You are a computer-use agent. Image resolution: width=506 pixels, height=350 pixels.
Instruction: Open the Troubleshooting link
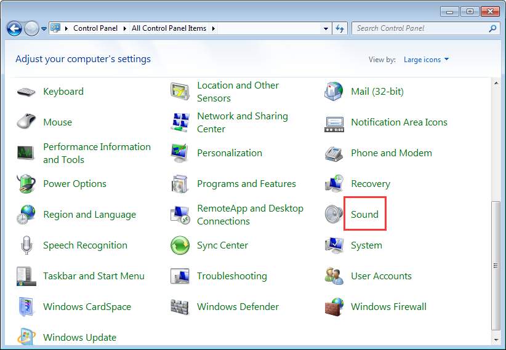tap(232, 276)
